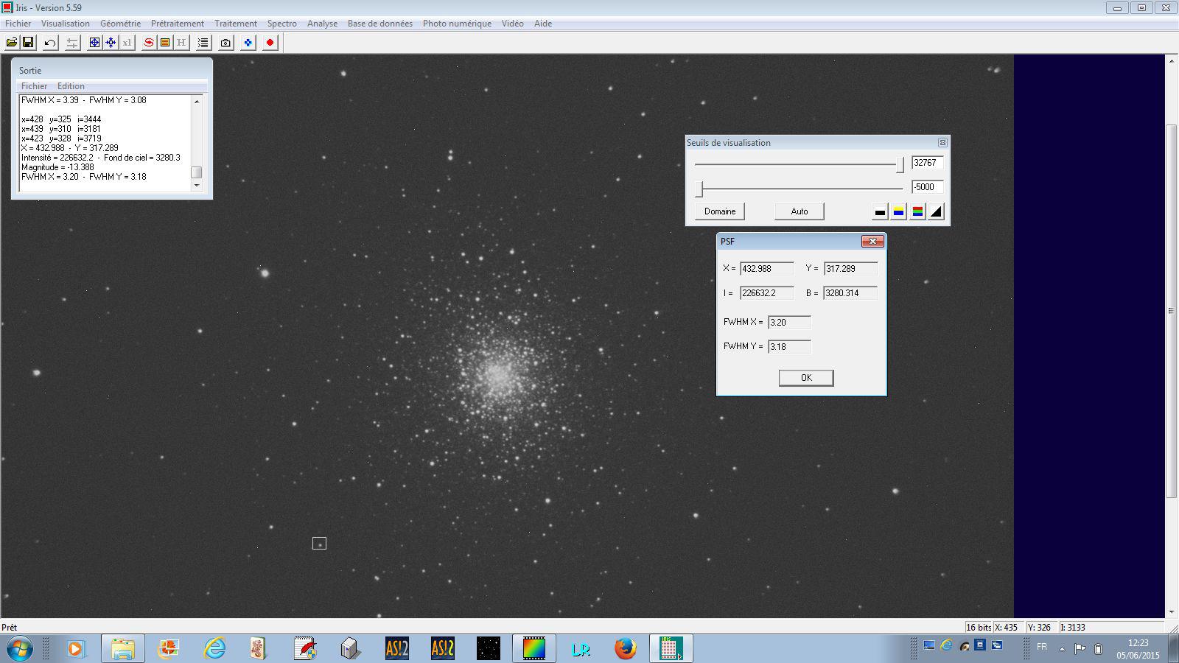The image size is (1179, 663).
Task: Open the Vidéo menu
Action: (x=513, y=24)
